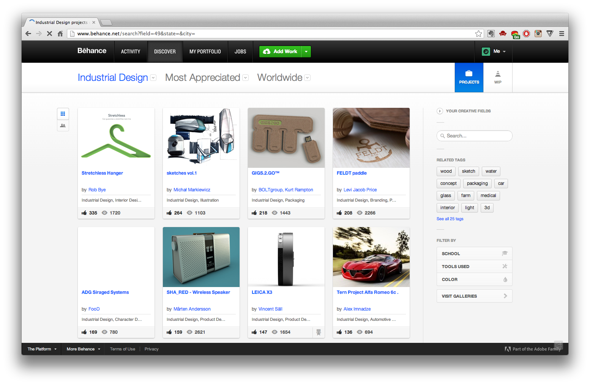Click the Add Work cloud button
590x385 pixels.
(280, 52)
